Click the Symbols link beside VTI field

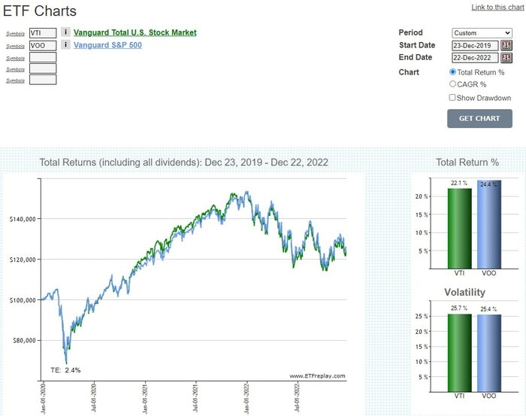click(x=16, y=34)
